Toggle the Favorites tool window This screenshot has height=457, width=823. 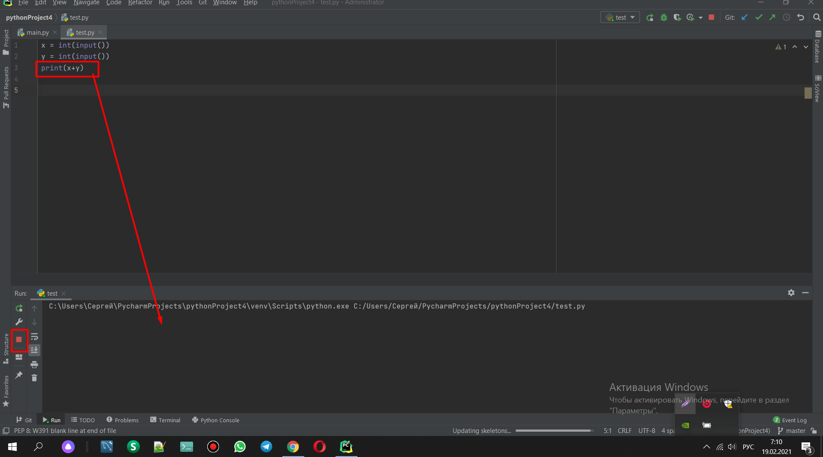tap(6, 391)
